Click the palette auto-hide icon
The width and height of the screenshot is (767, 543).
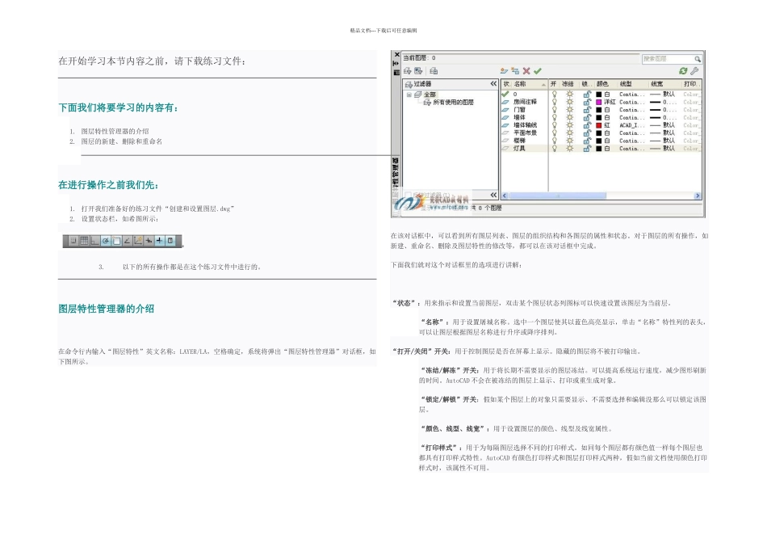point(396,63)
